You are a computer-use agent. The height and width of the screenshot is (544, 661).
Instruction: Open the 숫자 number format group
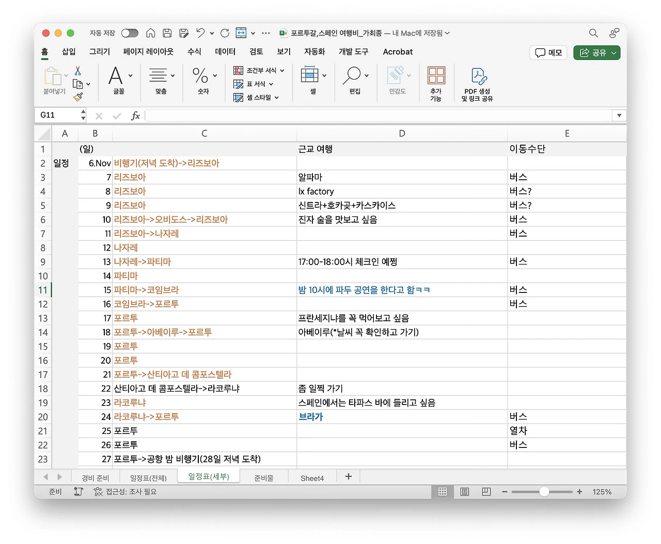tap(203, 81)
